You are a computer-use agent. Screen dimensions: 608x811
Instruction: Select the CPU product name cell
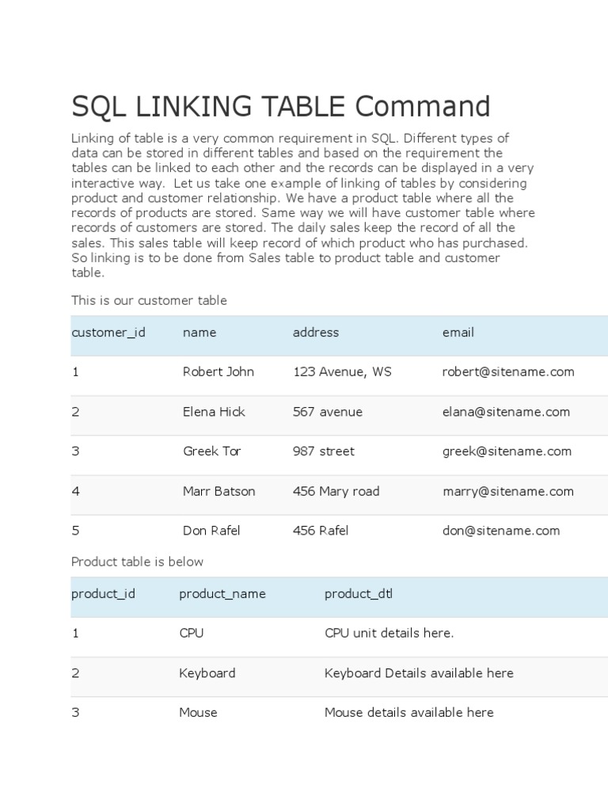tap(192, 634)
